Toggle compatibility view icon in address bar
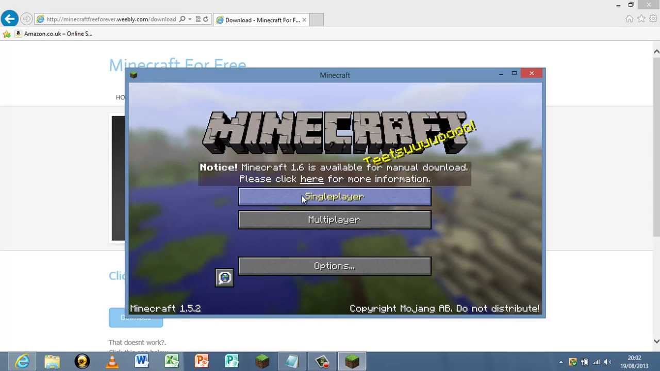Screen dimensions: 660x371 (198, 20)
